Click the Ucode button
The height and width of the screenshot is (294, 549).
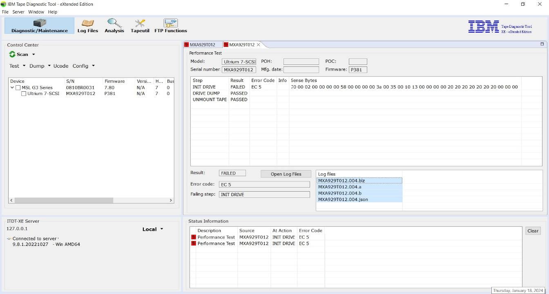click(x=61, y=66)
